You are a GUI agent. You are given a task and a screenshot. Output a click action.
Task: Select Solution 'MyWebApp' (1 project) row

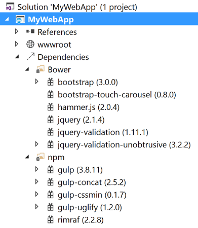tap(99, 7)
